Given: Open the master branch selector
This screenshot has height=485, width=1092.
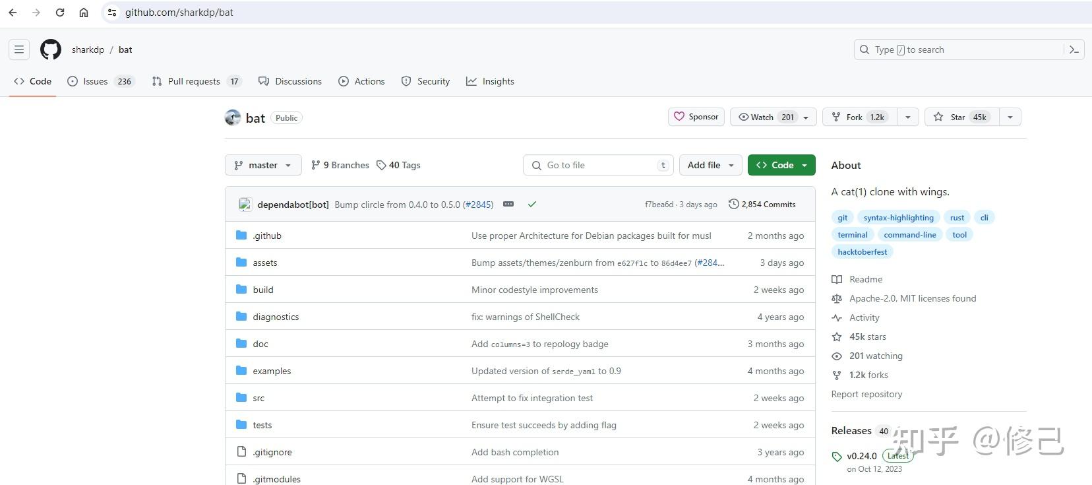Looking at the screenshot, I should point(263,165).
